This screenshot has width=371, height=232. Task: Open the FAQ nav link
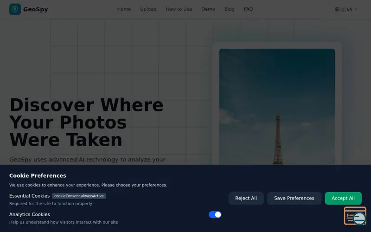248,9
